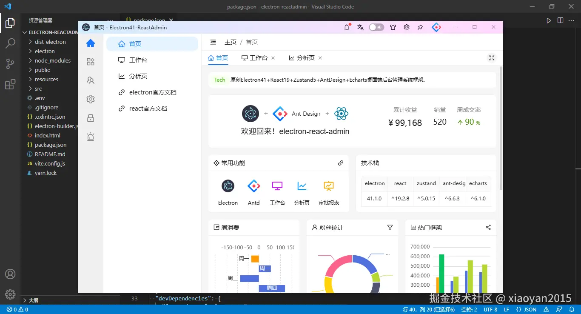Select the users icon in side rail

tap(91, 80)
